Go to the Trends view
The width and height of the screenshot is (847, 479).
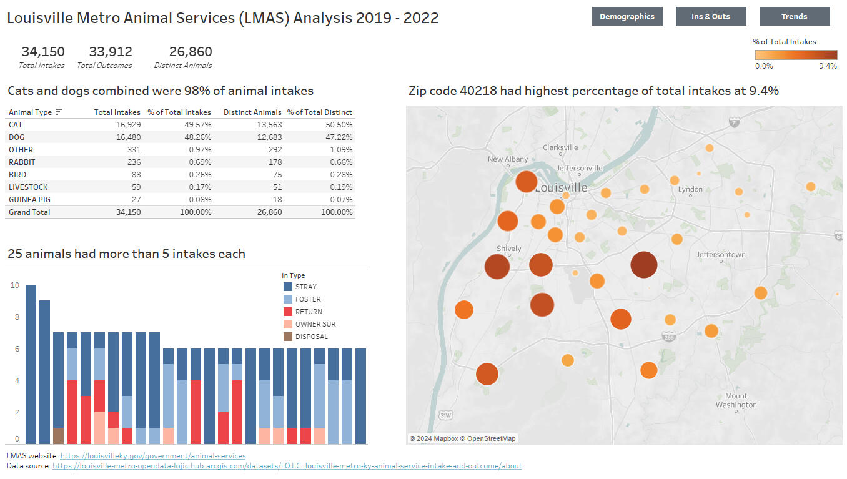coord(794,17)
